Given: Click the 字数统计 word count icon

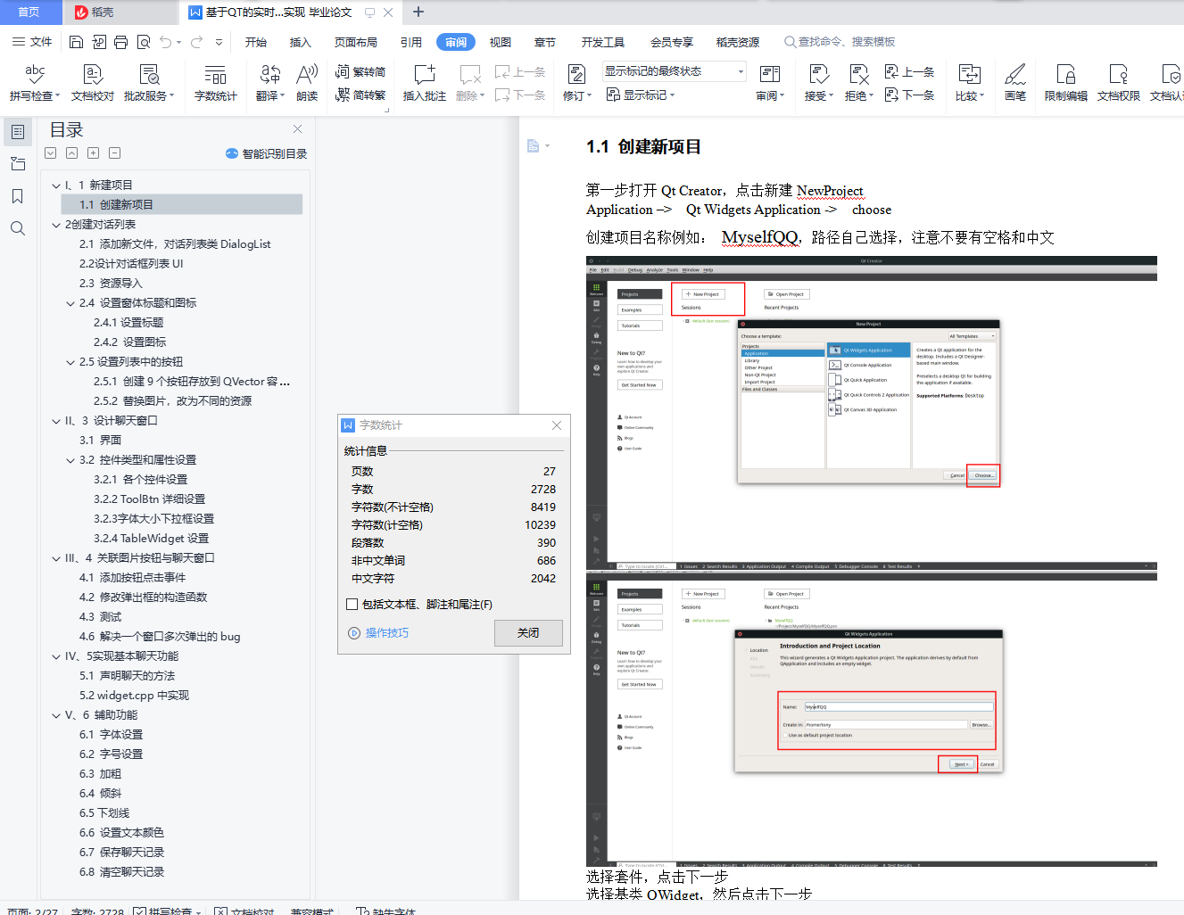Looking at the screenshot, I should pyautogui.click(x=216, y=82).
